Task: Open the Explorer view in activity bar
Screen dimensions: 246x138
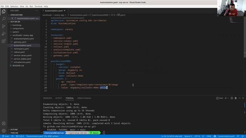Action: click(3, 11)
